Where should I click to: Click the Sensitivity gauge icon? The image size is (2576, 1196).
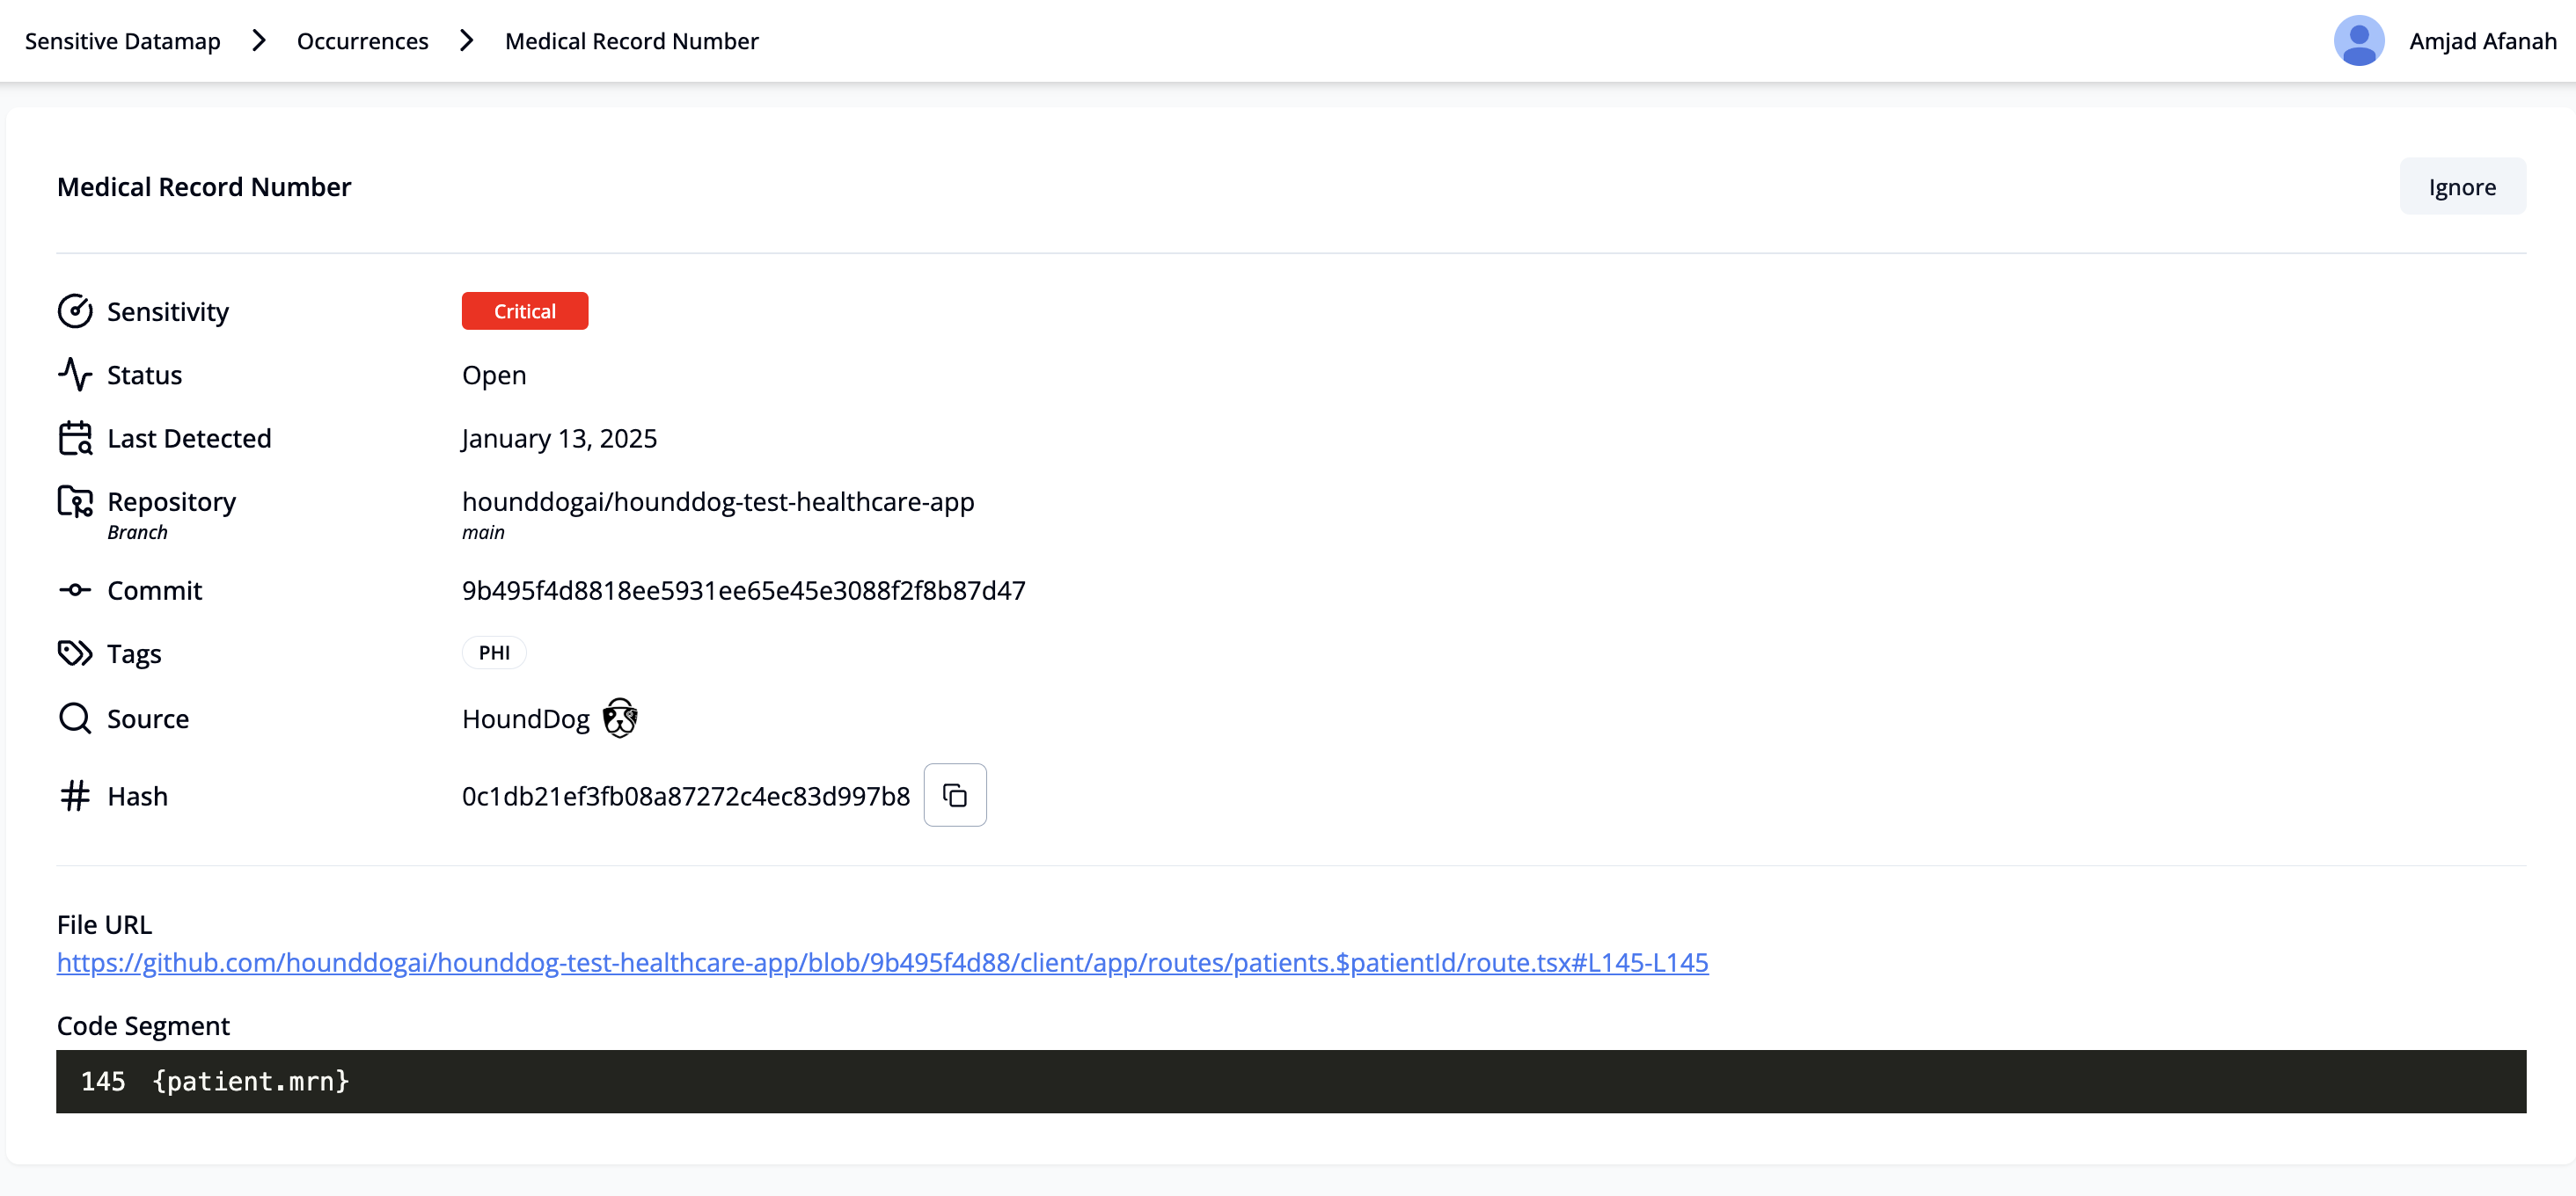coord(75,311)
